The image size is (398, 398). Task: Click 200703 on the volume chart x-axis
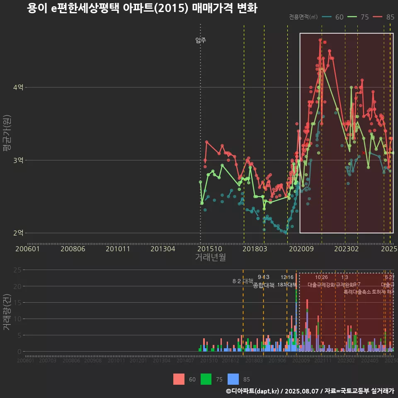47,360
